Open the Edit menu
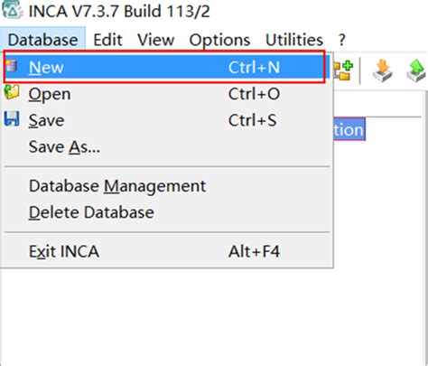This screenshot has height=366, width=428. pos(107,40)
